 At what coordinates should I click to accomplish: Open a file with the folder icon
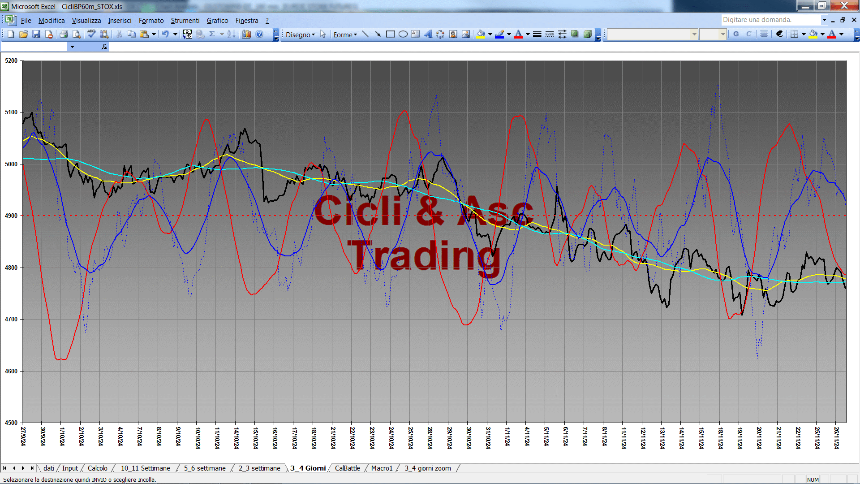coord(24,34)
